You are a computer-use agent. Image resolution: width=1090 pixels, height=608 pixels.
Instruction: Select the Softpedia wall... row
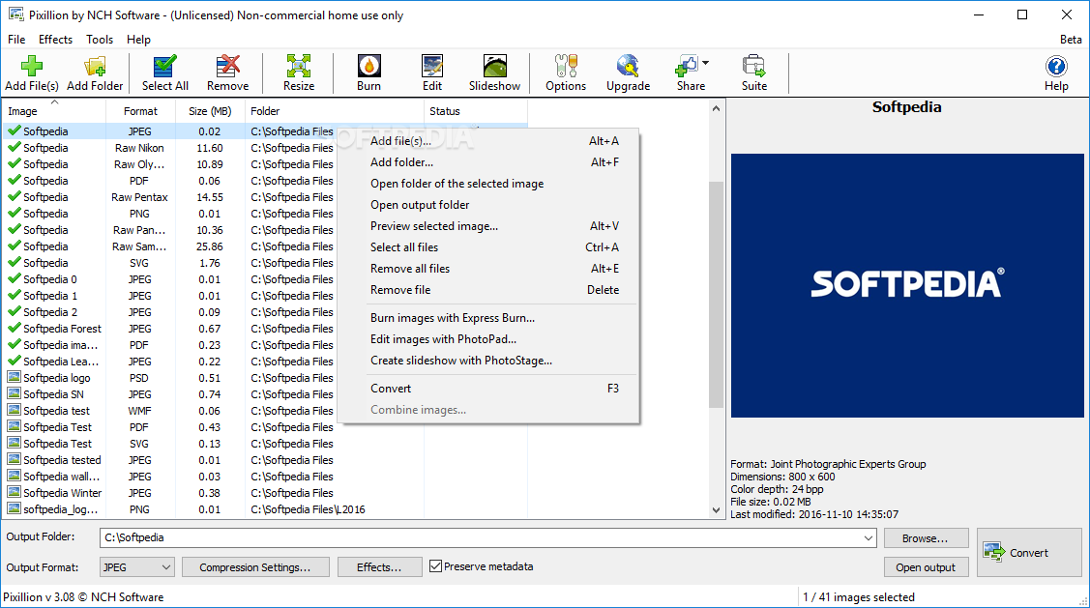264,476
